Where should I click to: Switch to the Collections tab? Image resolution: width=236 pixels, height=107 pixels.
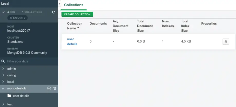[x=74, y=5]
